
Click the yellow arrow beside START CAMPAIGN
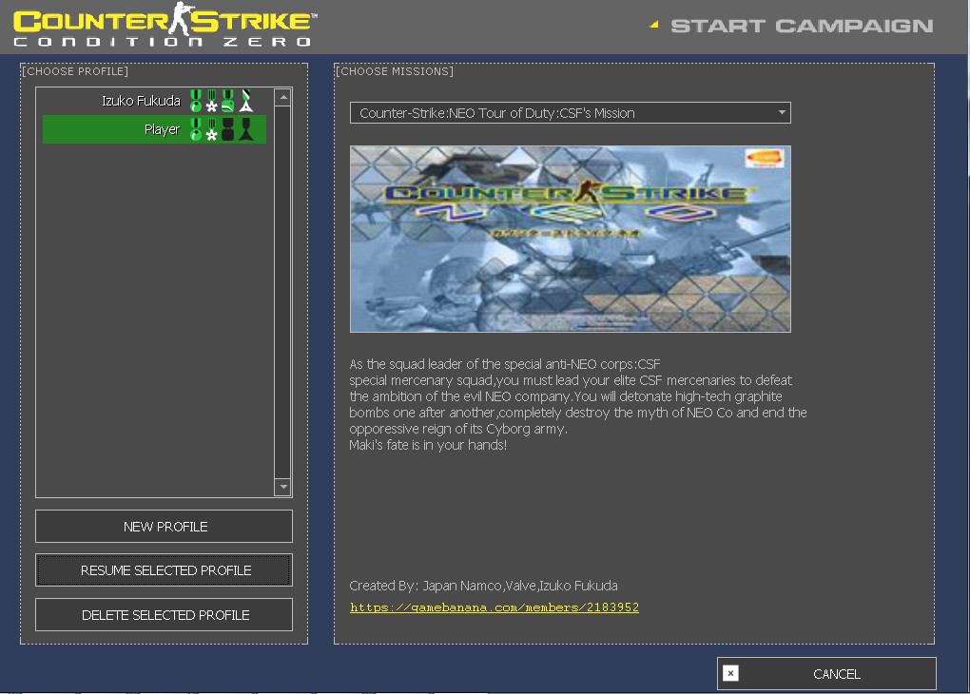(653, 26)
